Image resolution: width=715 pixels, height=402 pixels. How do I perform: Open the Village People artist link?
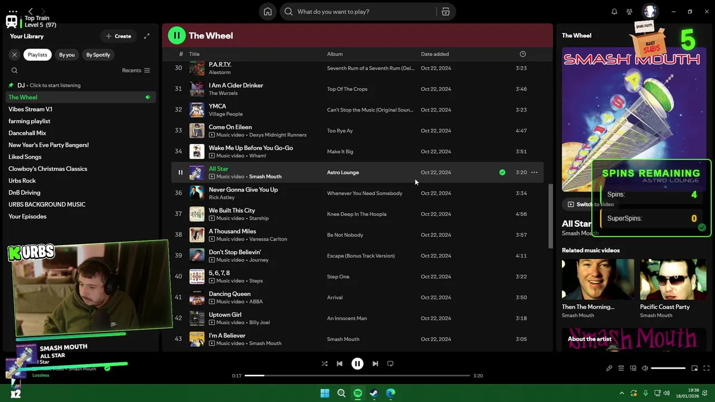(226, 114)
